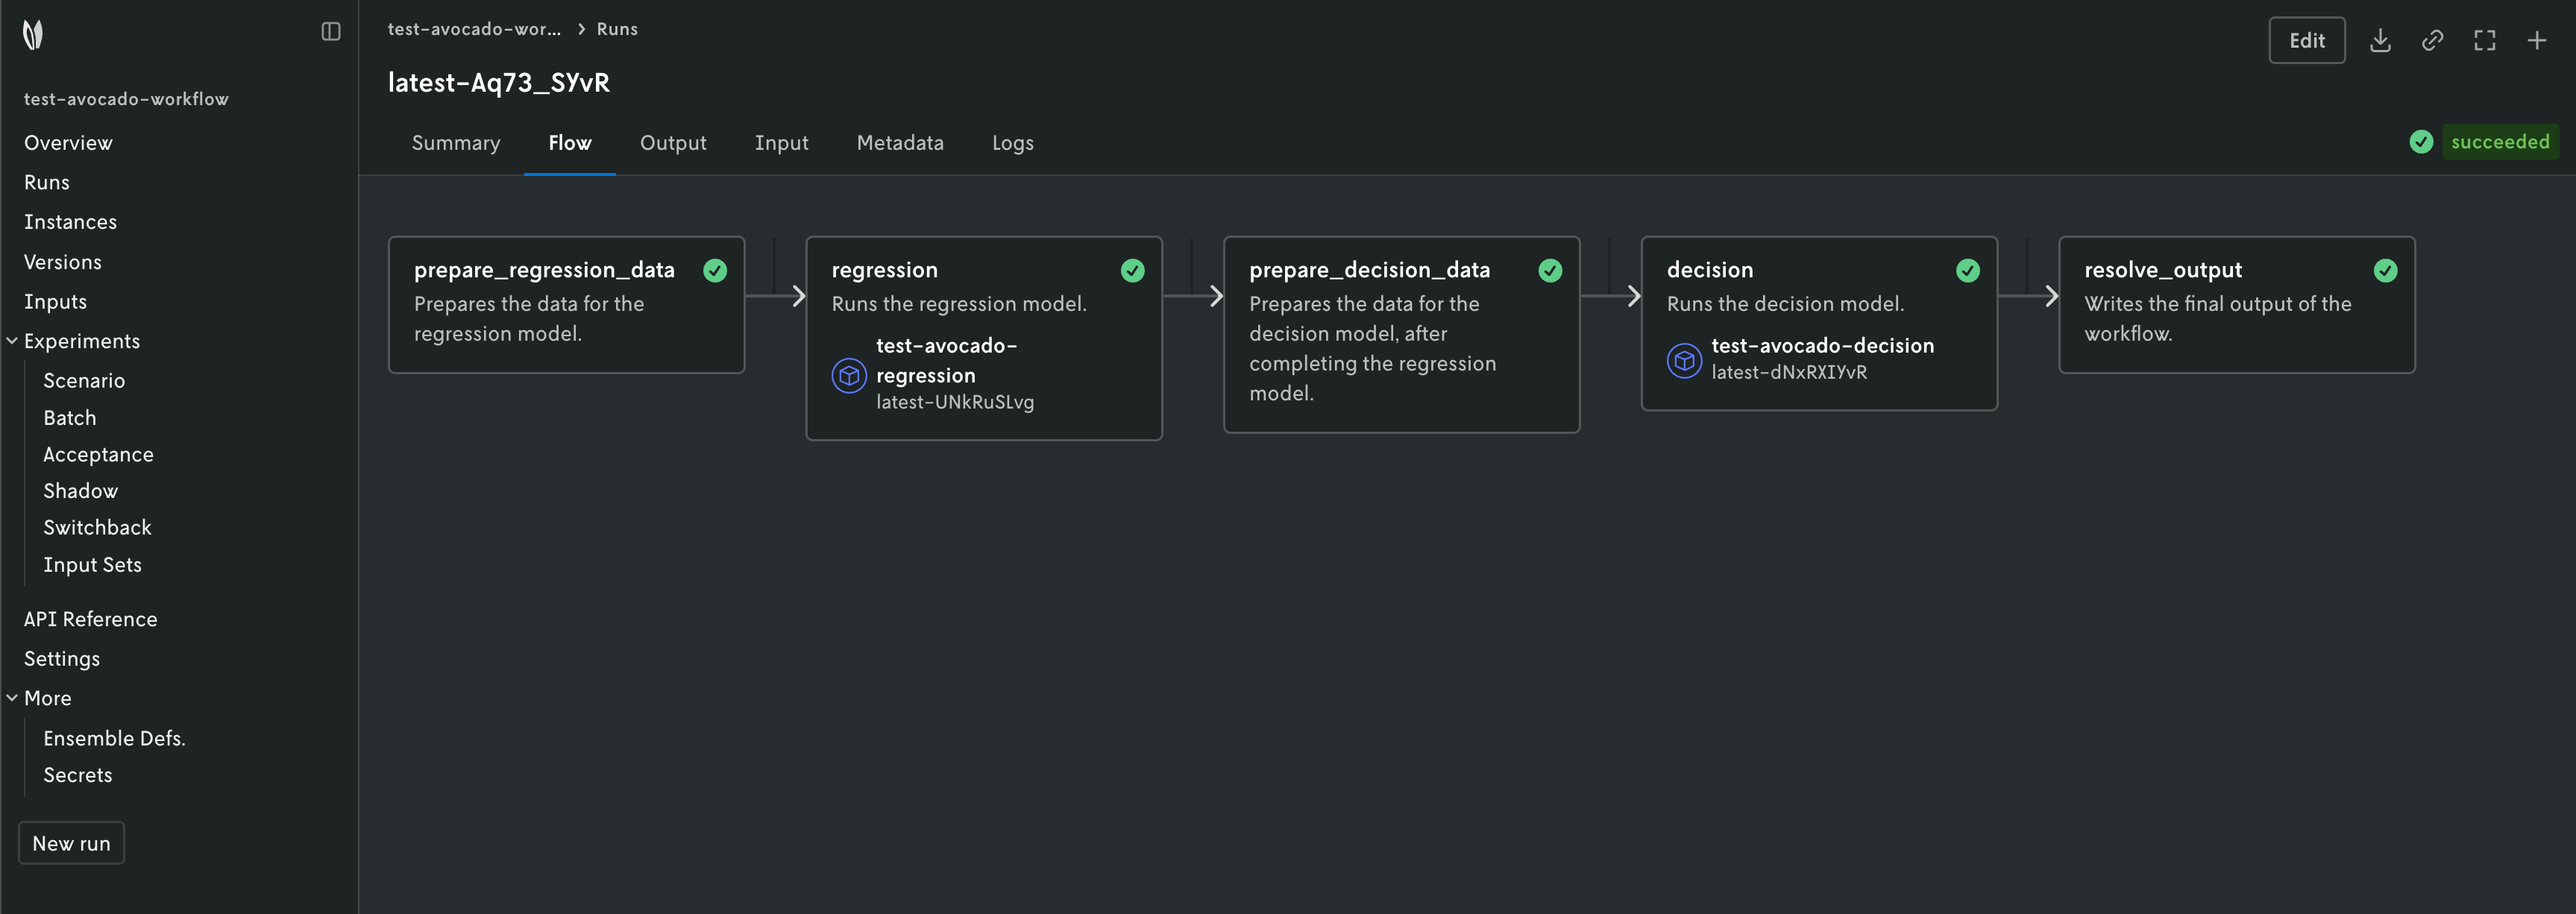Image resolution: width=2576 pixels, height=914 pixels.
Task: Click the Nextmv logo icon
Action: point(33,35)
